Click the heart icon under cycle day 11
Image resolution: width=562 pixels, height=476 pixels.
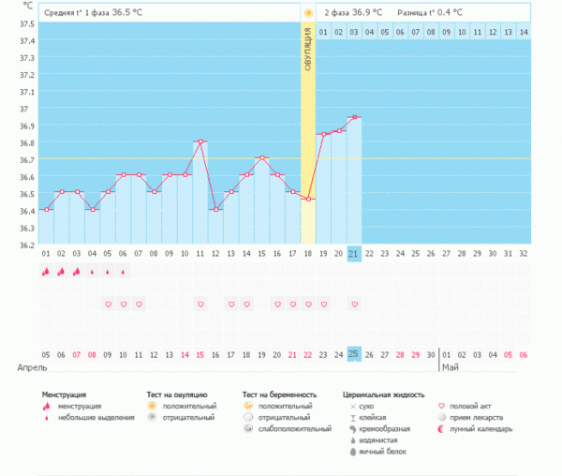pyautogui.click(x=200, y=305)
